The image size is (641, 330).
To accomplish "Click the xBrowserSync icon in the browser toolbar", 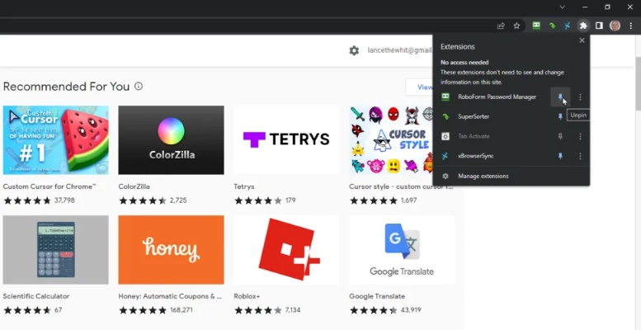I will click(x=567, y=26).
